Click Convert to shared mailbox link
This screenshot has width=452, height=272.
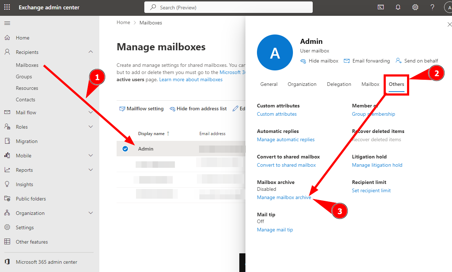(286, 165)
